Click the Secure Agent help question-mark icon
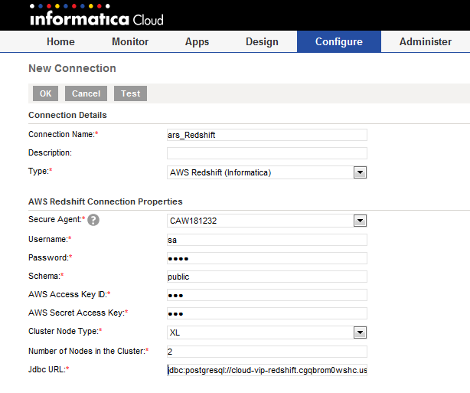 (x=94, y=221)
